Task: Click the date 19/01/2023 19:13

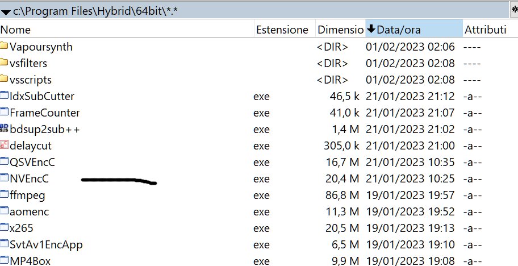Action: coord(410,228)
